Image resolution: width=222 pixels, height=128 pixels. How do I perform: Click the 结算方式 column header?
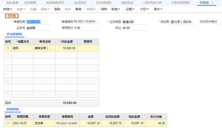[22, 42]
